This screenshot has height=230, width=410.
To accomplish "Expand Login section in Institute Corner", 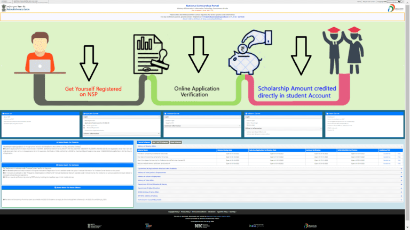I will click(202, 117).
